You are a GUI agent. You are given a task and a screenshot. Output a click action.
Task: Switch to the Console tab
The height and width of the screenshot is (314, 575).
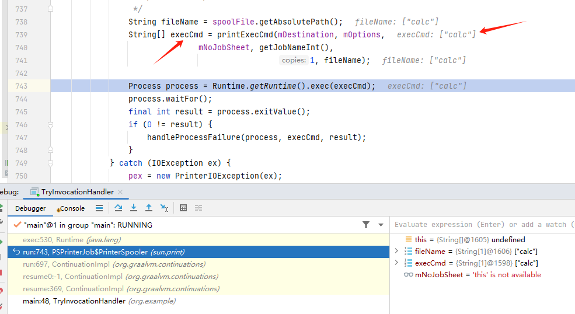71,208
